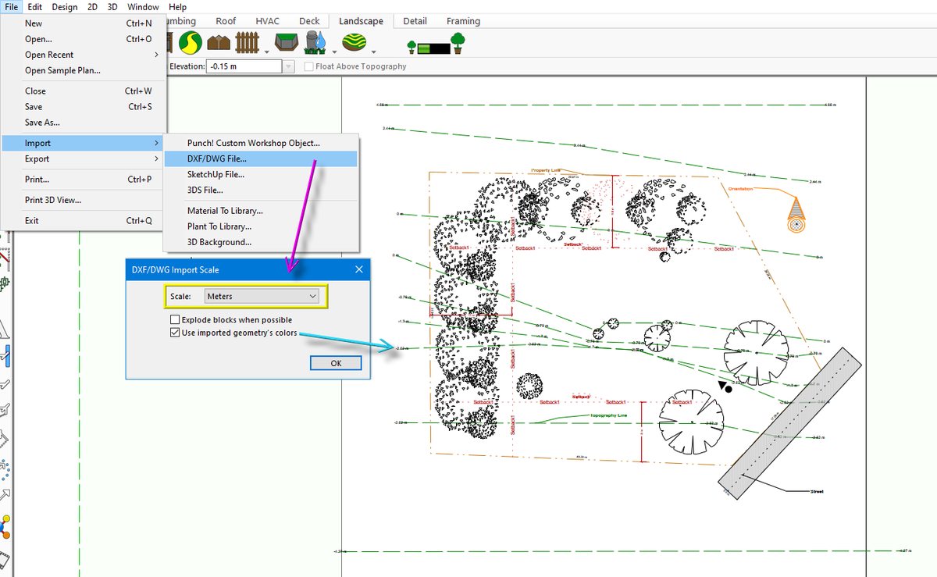Switch to the Framing tab
The image size is (937, 577).
463,21
